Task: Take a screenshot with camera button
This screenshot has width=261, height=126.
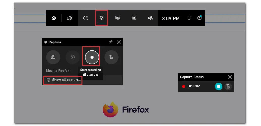Action: coord(53,57)
